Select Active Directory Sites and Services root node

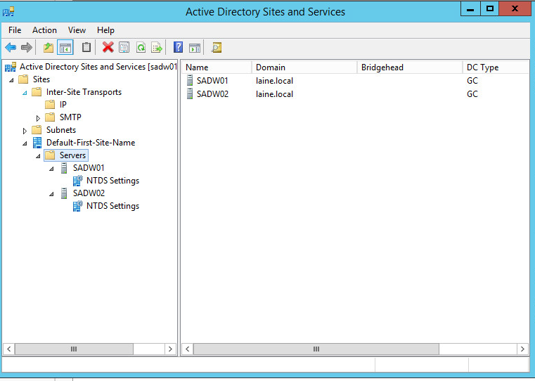tap(98, 67)
